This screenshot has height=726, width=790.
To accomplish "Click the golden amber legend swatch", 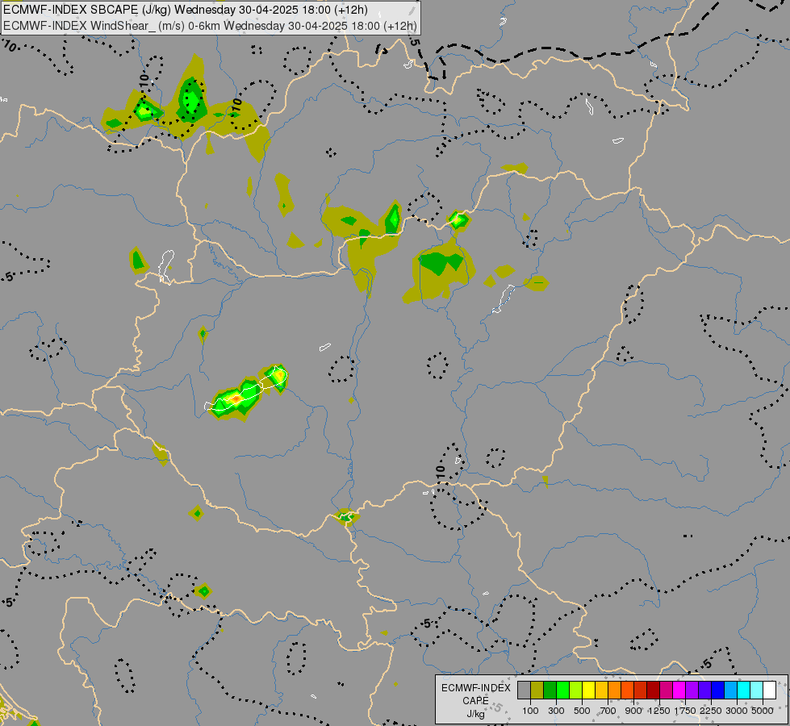I will [x=601, y=691].
